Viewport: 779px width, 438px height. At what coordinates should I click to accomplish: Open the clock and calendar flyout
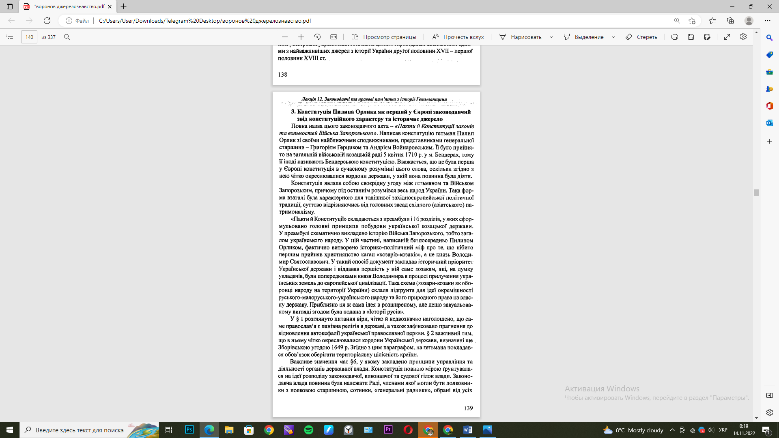point(744,430)
